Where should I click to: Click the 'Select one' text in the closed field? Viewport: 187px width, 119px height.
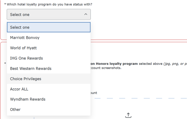pyautogui.click(x=20, y=14)
